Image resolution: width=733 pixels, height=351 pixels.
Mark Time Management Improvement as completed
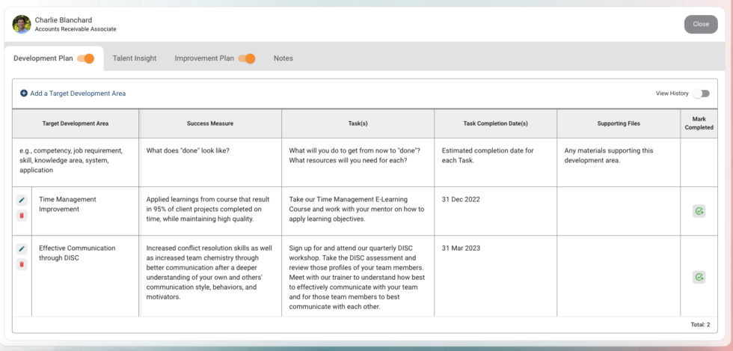699,212
